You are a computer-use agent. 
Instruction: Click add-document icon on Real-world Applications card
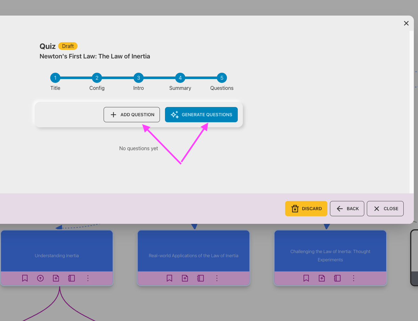pos(185,278)
